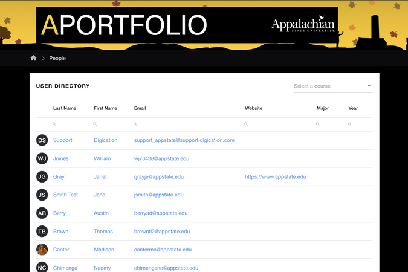Email jsmith@appstate.edu
This screenshot has height=272, width=408.
tap(159, 195)
